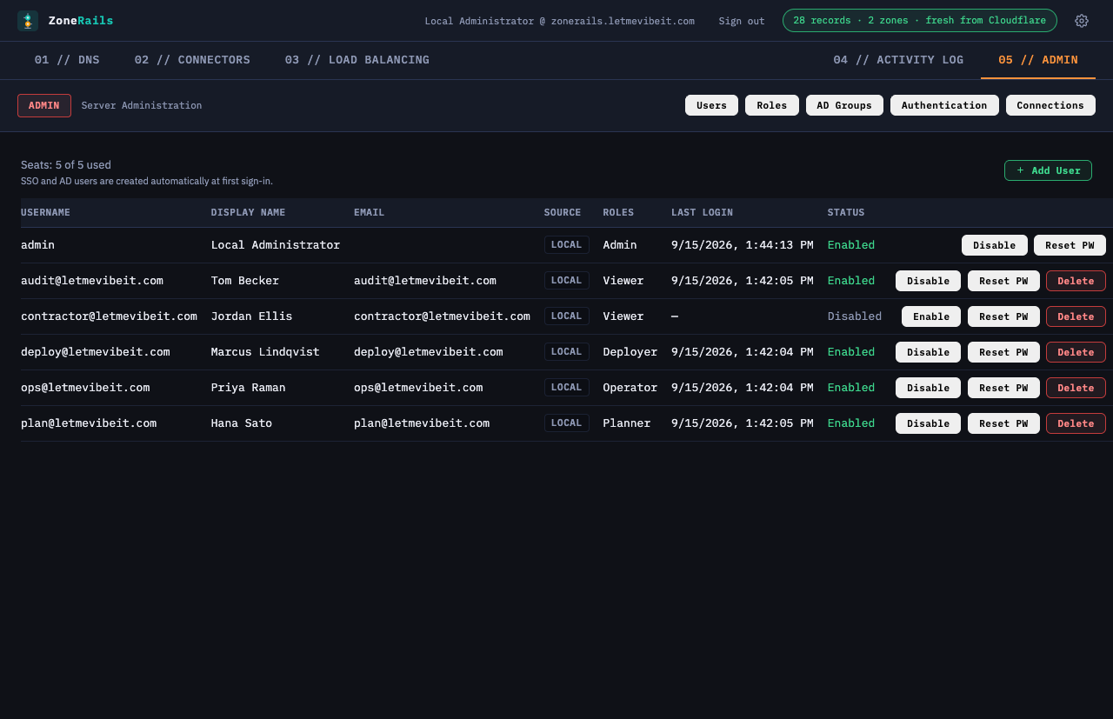Reset password for admin user
Viewport: 1113px width, 719px height.
click(1070, 245)
